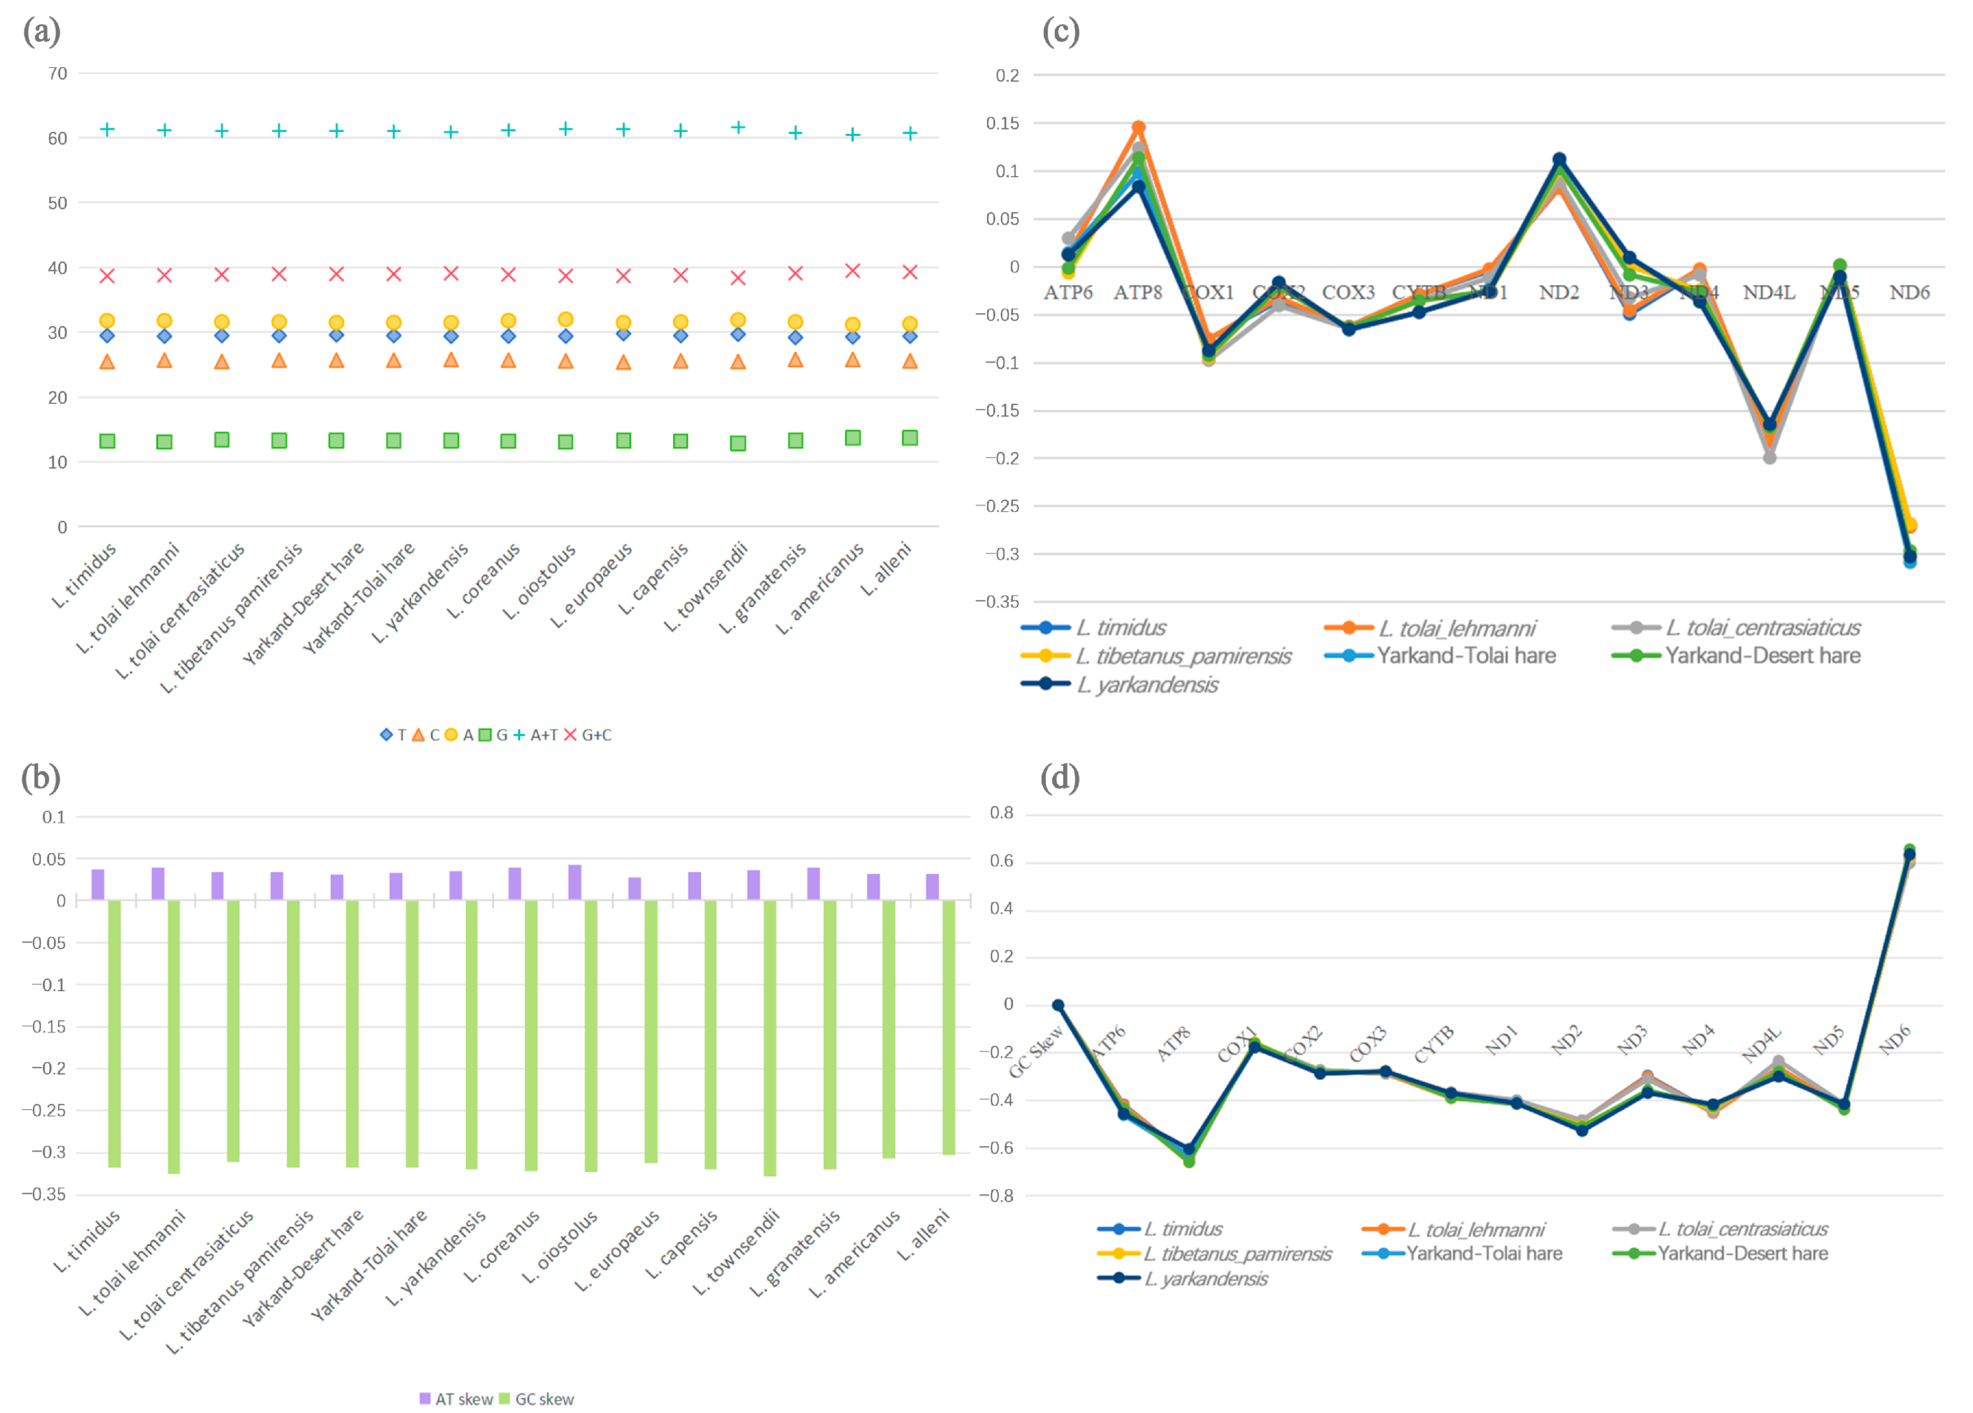Click the orange ATP8 peak point in panel (c)
This screenshot has width=1973, height=1413.
1138,127
